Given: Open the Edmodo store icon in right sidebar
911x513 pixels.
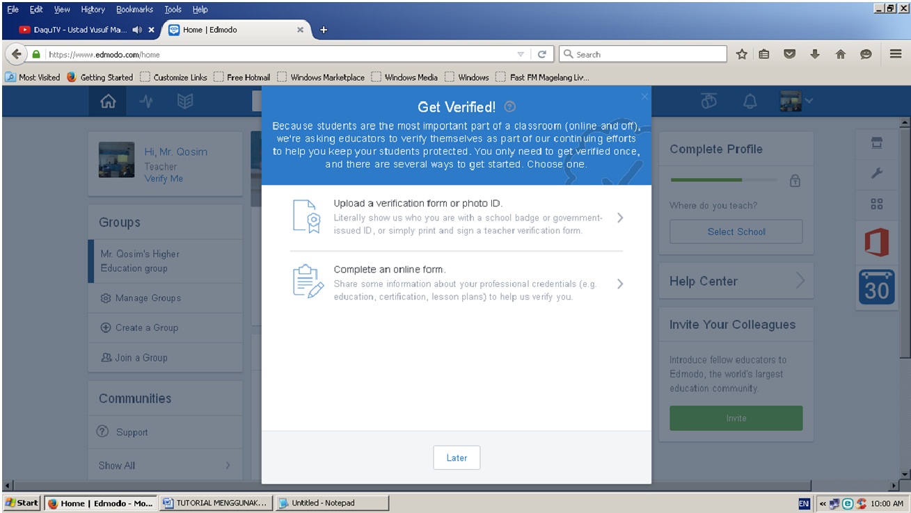Looking at the screenshot, I should pyautogui.click(x=876, y=143).
